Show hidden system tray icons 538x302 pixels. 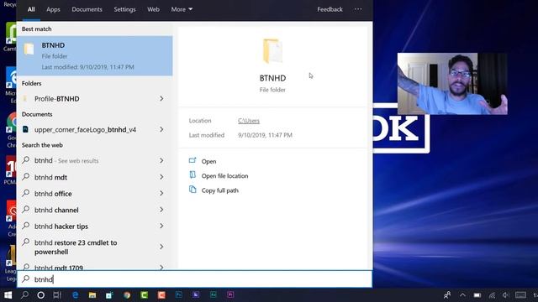[462, 294]
